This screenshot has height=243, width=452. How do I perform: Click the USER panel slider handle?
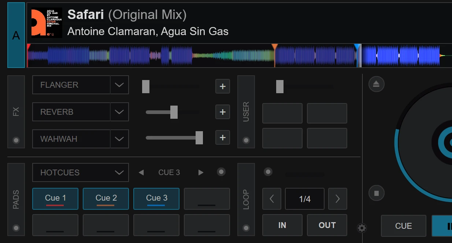tap(280, 87)
